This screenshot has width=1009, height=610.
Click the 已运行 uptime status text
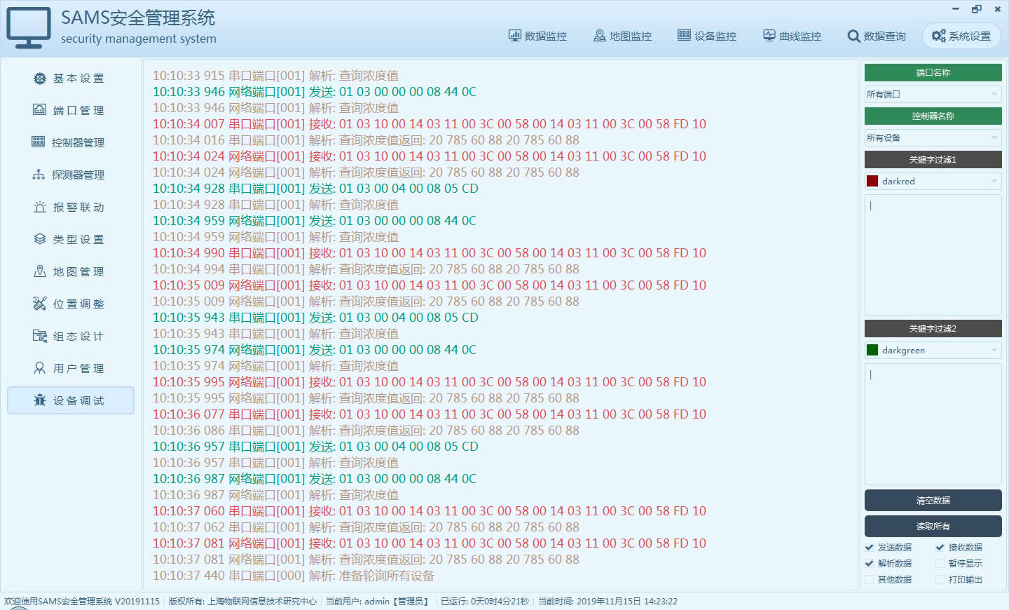485,602
